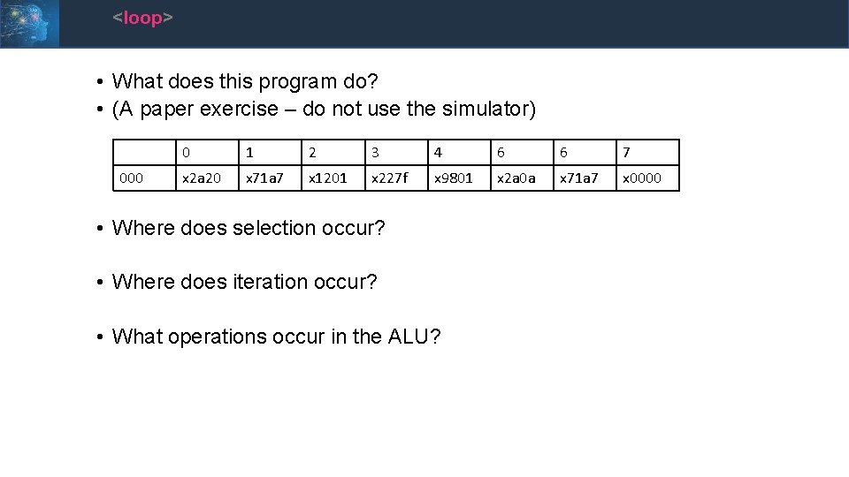
Task: Select the x2a0a table cell
Action: [524, 178]
